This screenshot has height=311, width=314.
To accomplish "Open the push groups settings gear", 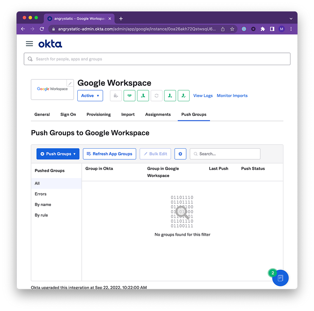I will (x=180, y=154).
